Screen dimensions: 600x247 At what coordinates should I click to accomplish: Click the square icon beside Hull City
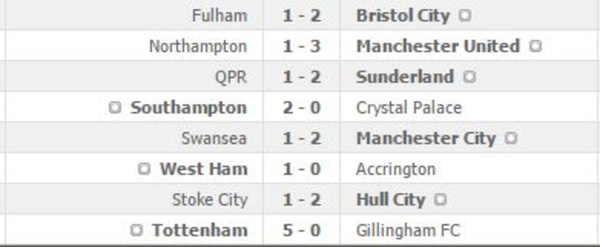click(440, 200)
